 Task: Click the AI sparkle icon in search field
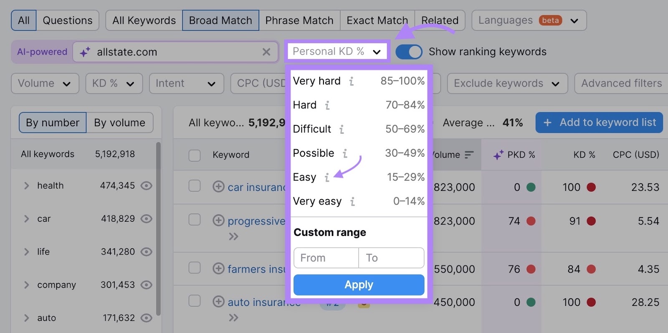[86, 52]
